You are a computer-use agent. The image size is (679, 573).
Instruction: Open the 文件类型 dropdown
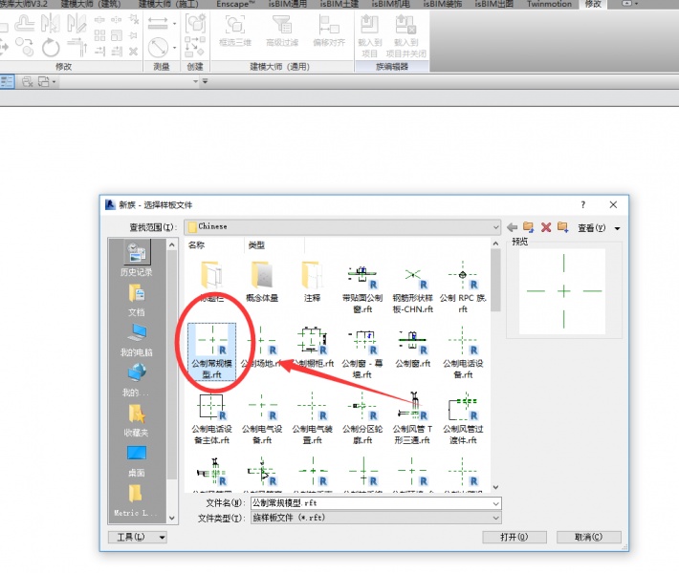[495, 517]
